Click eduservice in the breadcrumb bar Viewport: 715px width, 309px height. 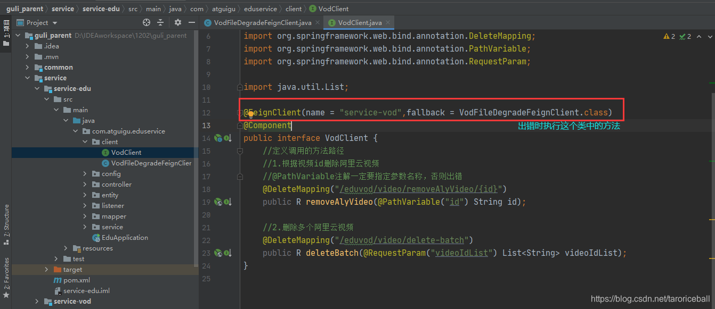pos(260,9)
